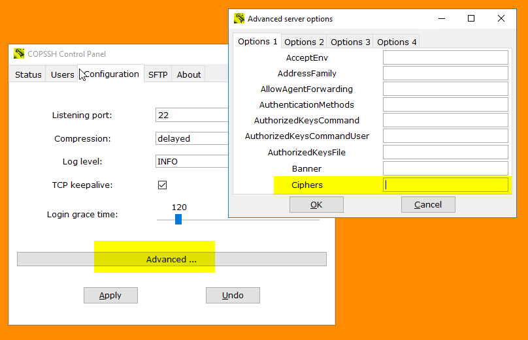Click the Login grace time label
Screen dimensions: 528x340
tap(82, 214)
